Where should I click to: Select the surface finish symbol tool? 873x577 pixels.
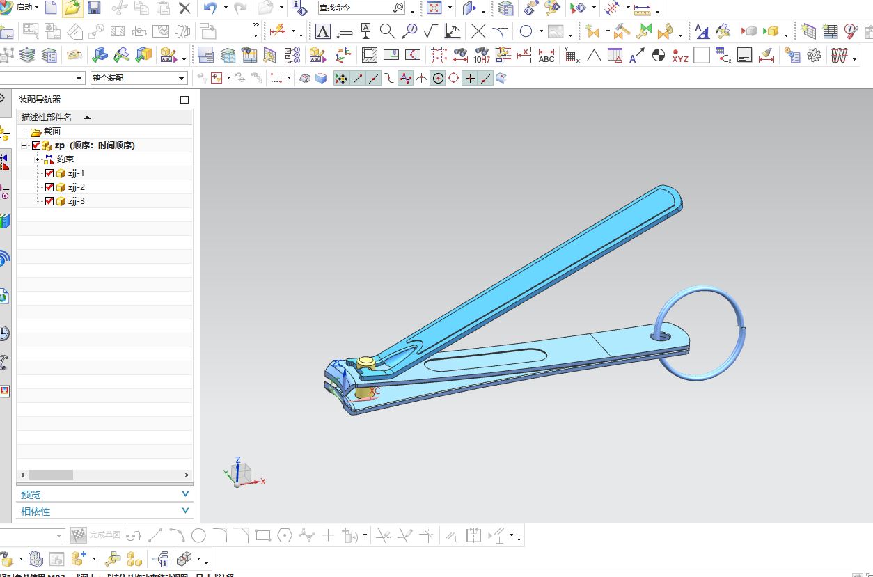click(430, 31)
